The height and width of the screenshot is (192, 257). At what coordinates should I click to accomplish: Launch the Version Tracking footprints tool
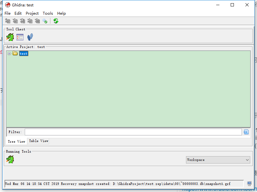coord(30,37)
